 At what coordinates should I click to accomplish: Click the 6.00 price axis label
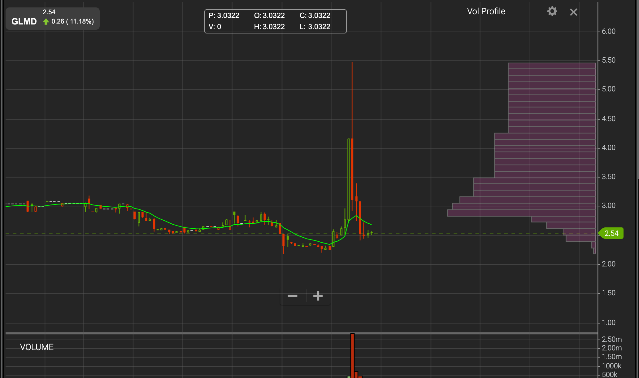[x=608, y=32]
